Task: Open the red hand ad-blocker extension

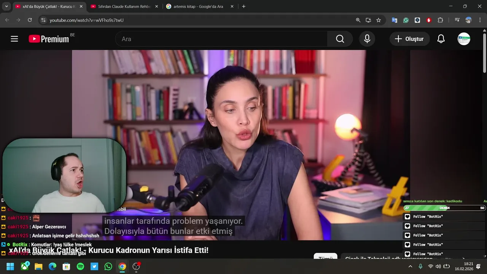Action: coord(429,20)
